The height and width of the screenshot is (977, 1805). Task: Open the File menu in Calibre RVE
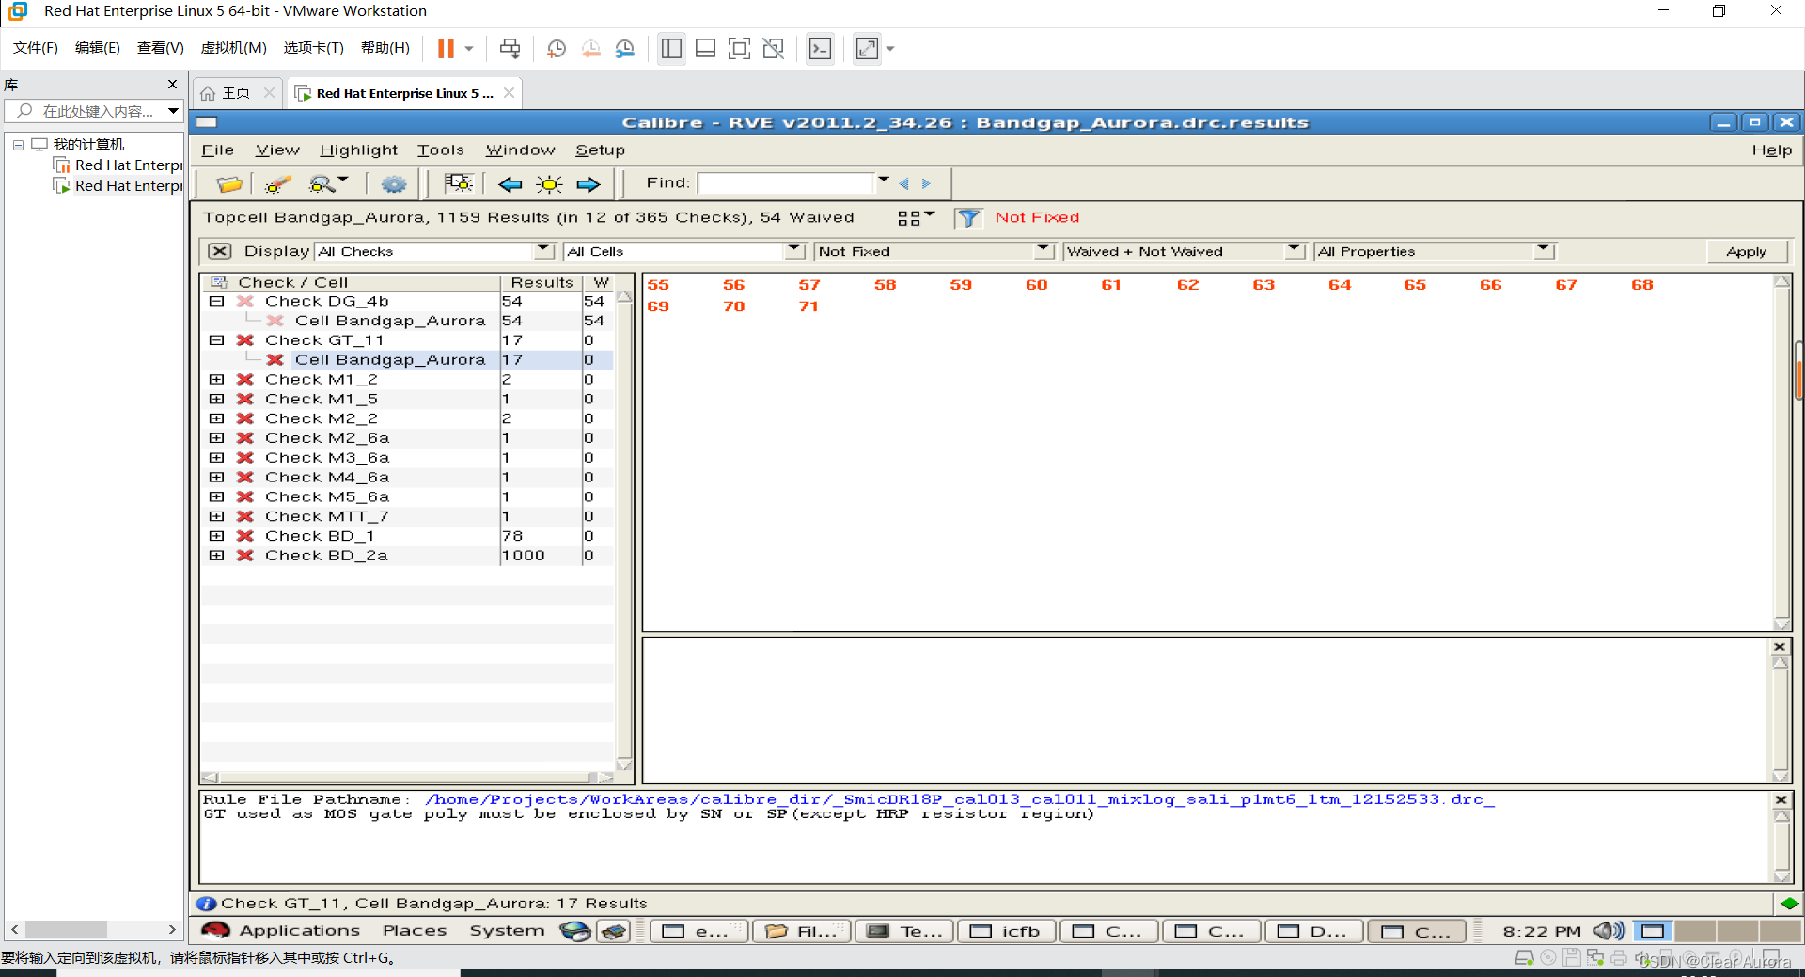[x=218, y=150]
